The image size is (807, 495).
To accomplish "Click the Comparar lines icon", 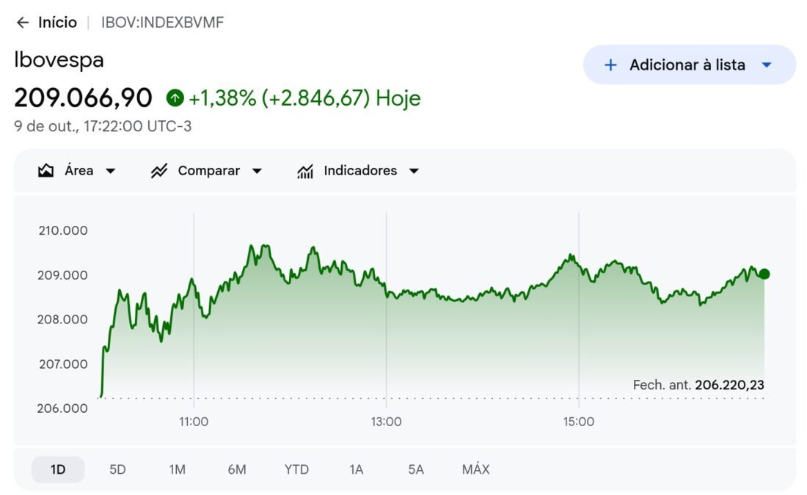I will coord(159,171).
